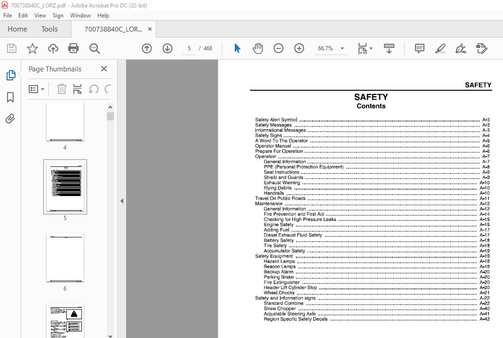Click the Straw Chopper contents line
Viewport: 503px width, 338px height.
pos(376,308)
